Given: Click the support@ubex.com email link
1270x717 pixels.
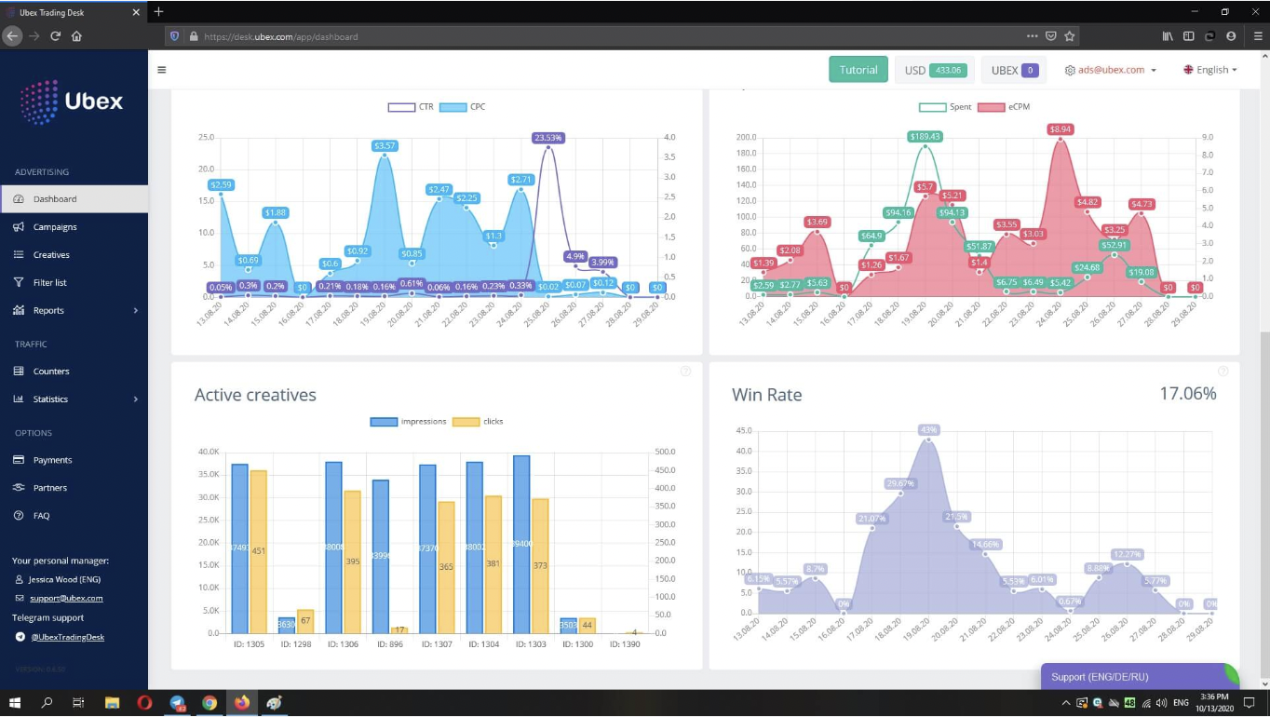Looking at the screenshot, I should click(66, 599).
